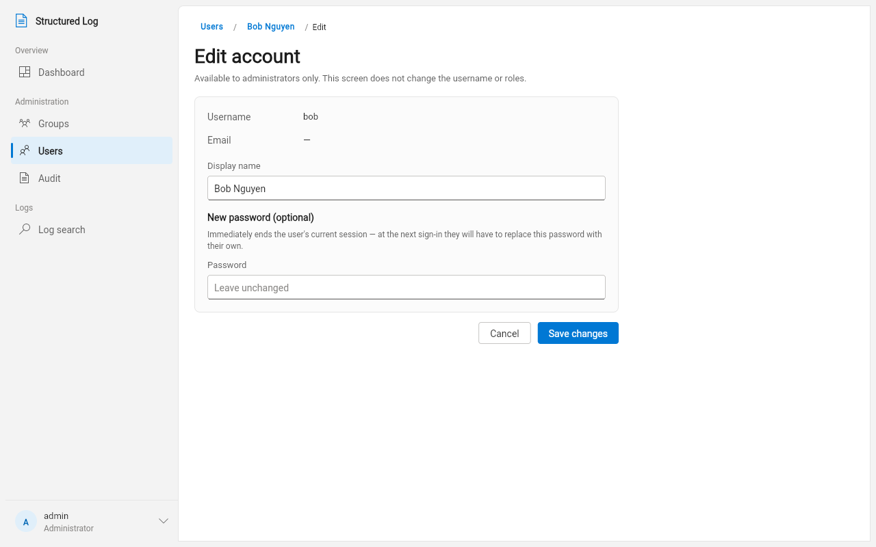Click the Log search magnifier icon
Image resolution: width=876 pixels, height=547 pixels.
(x=25, y=229)
